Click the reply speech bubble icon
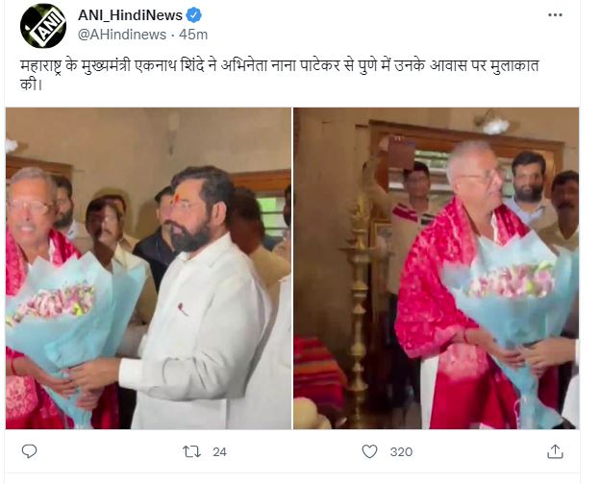This screenshot has height=484, width=600. 29,451
